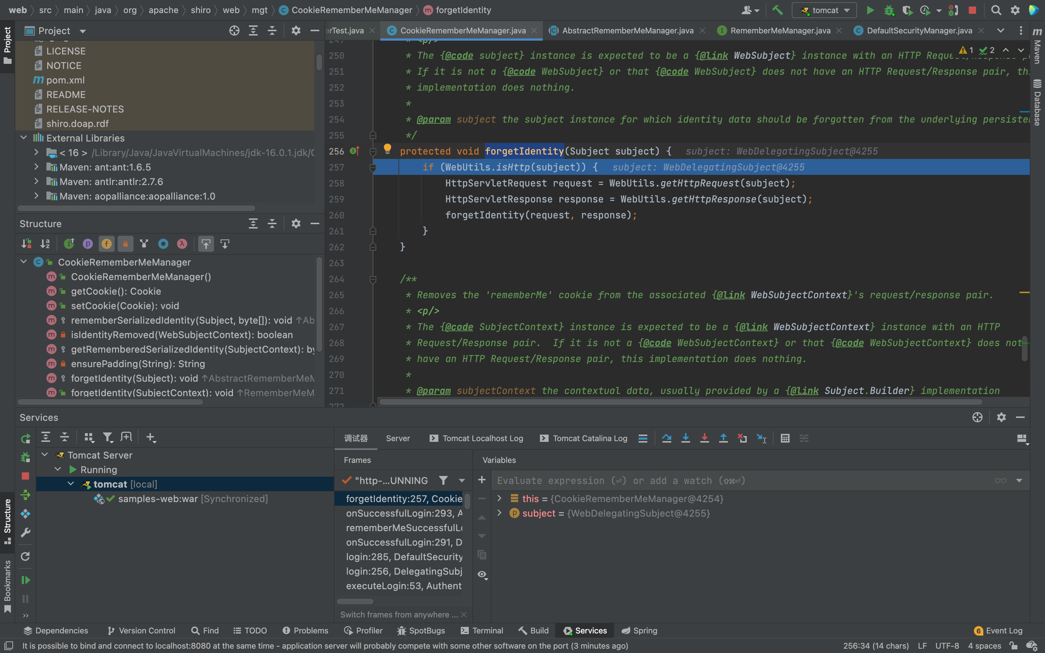
Task: Click Frames list horizontal scrollbar
Action: pyautogui.click(x=355, y=601)
